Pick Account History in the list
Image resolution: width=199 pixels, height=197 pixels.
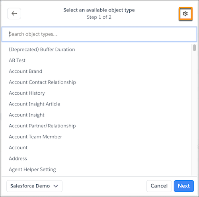click(x=27, y=93)
